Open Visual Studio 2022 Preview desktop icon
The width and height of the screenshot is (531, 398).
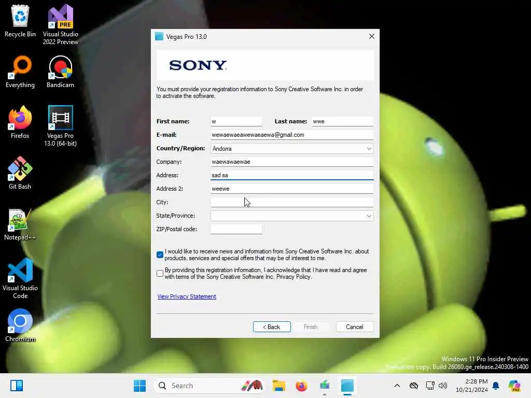60,24
